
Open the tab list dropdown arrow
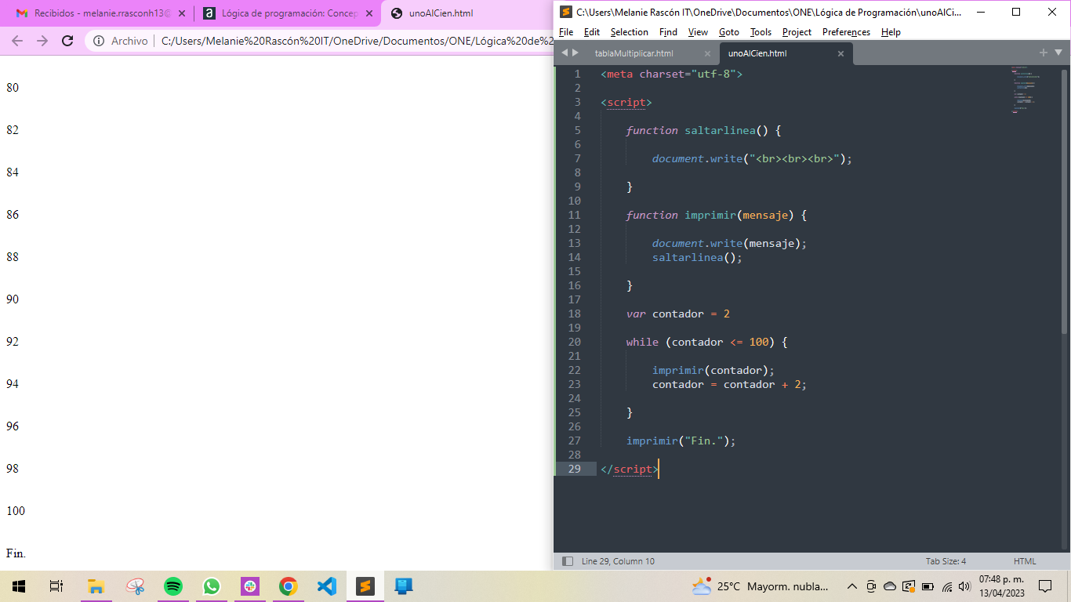[1058, 53]
